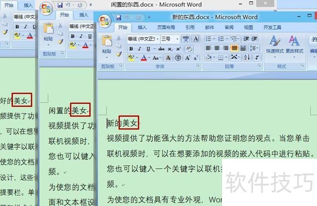Toggle character shading (gray A) button
This screenshot has width=317, height=206.
pos(168,58)
